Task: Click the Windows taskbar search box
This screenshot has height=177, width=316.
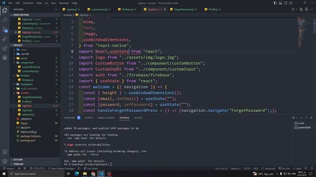Action: click(36, 174)
